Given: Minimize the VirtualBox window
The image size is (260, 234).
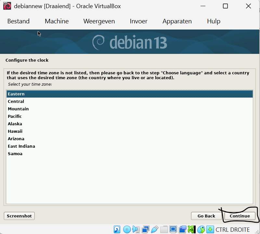Looking at the screenshot, I should tap(203, 6).
